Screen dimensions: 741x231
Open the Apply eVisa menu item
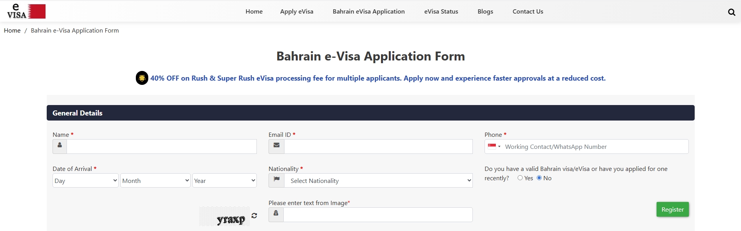point(297,12)
